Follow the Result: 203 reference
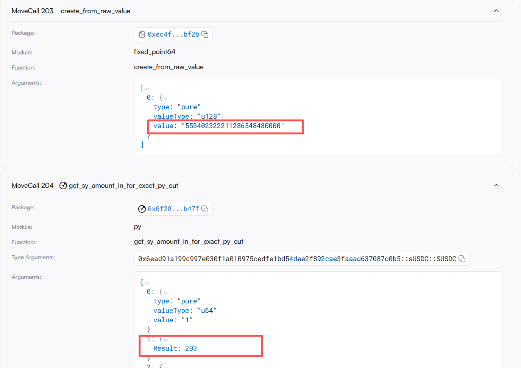This screenshot has height=368, width=521. (175, 348)
